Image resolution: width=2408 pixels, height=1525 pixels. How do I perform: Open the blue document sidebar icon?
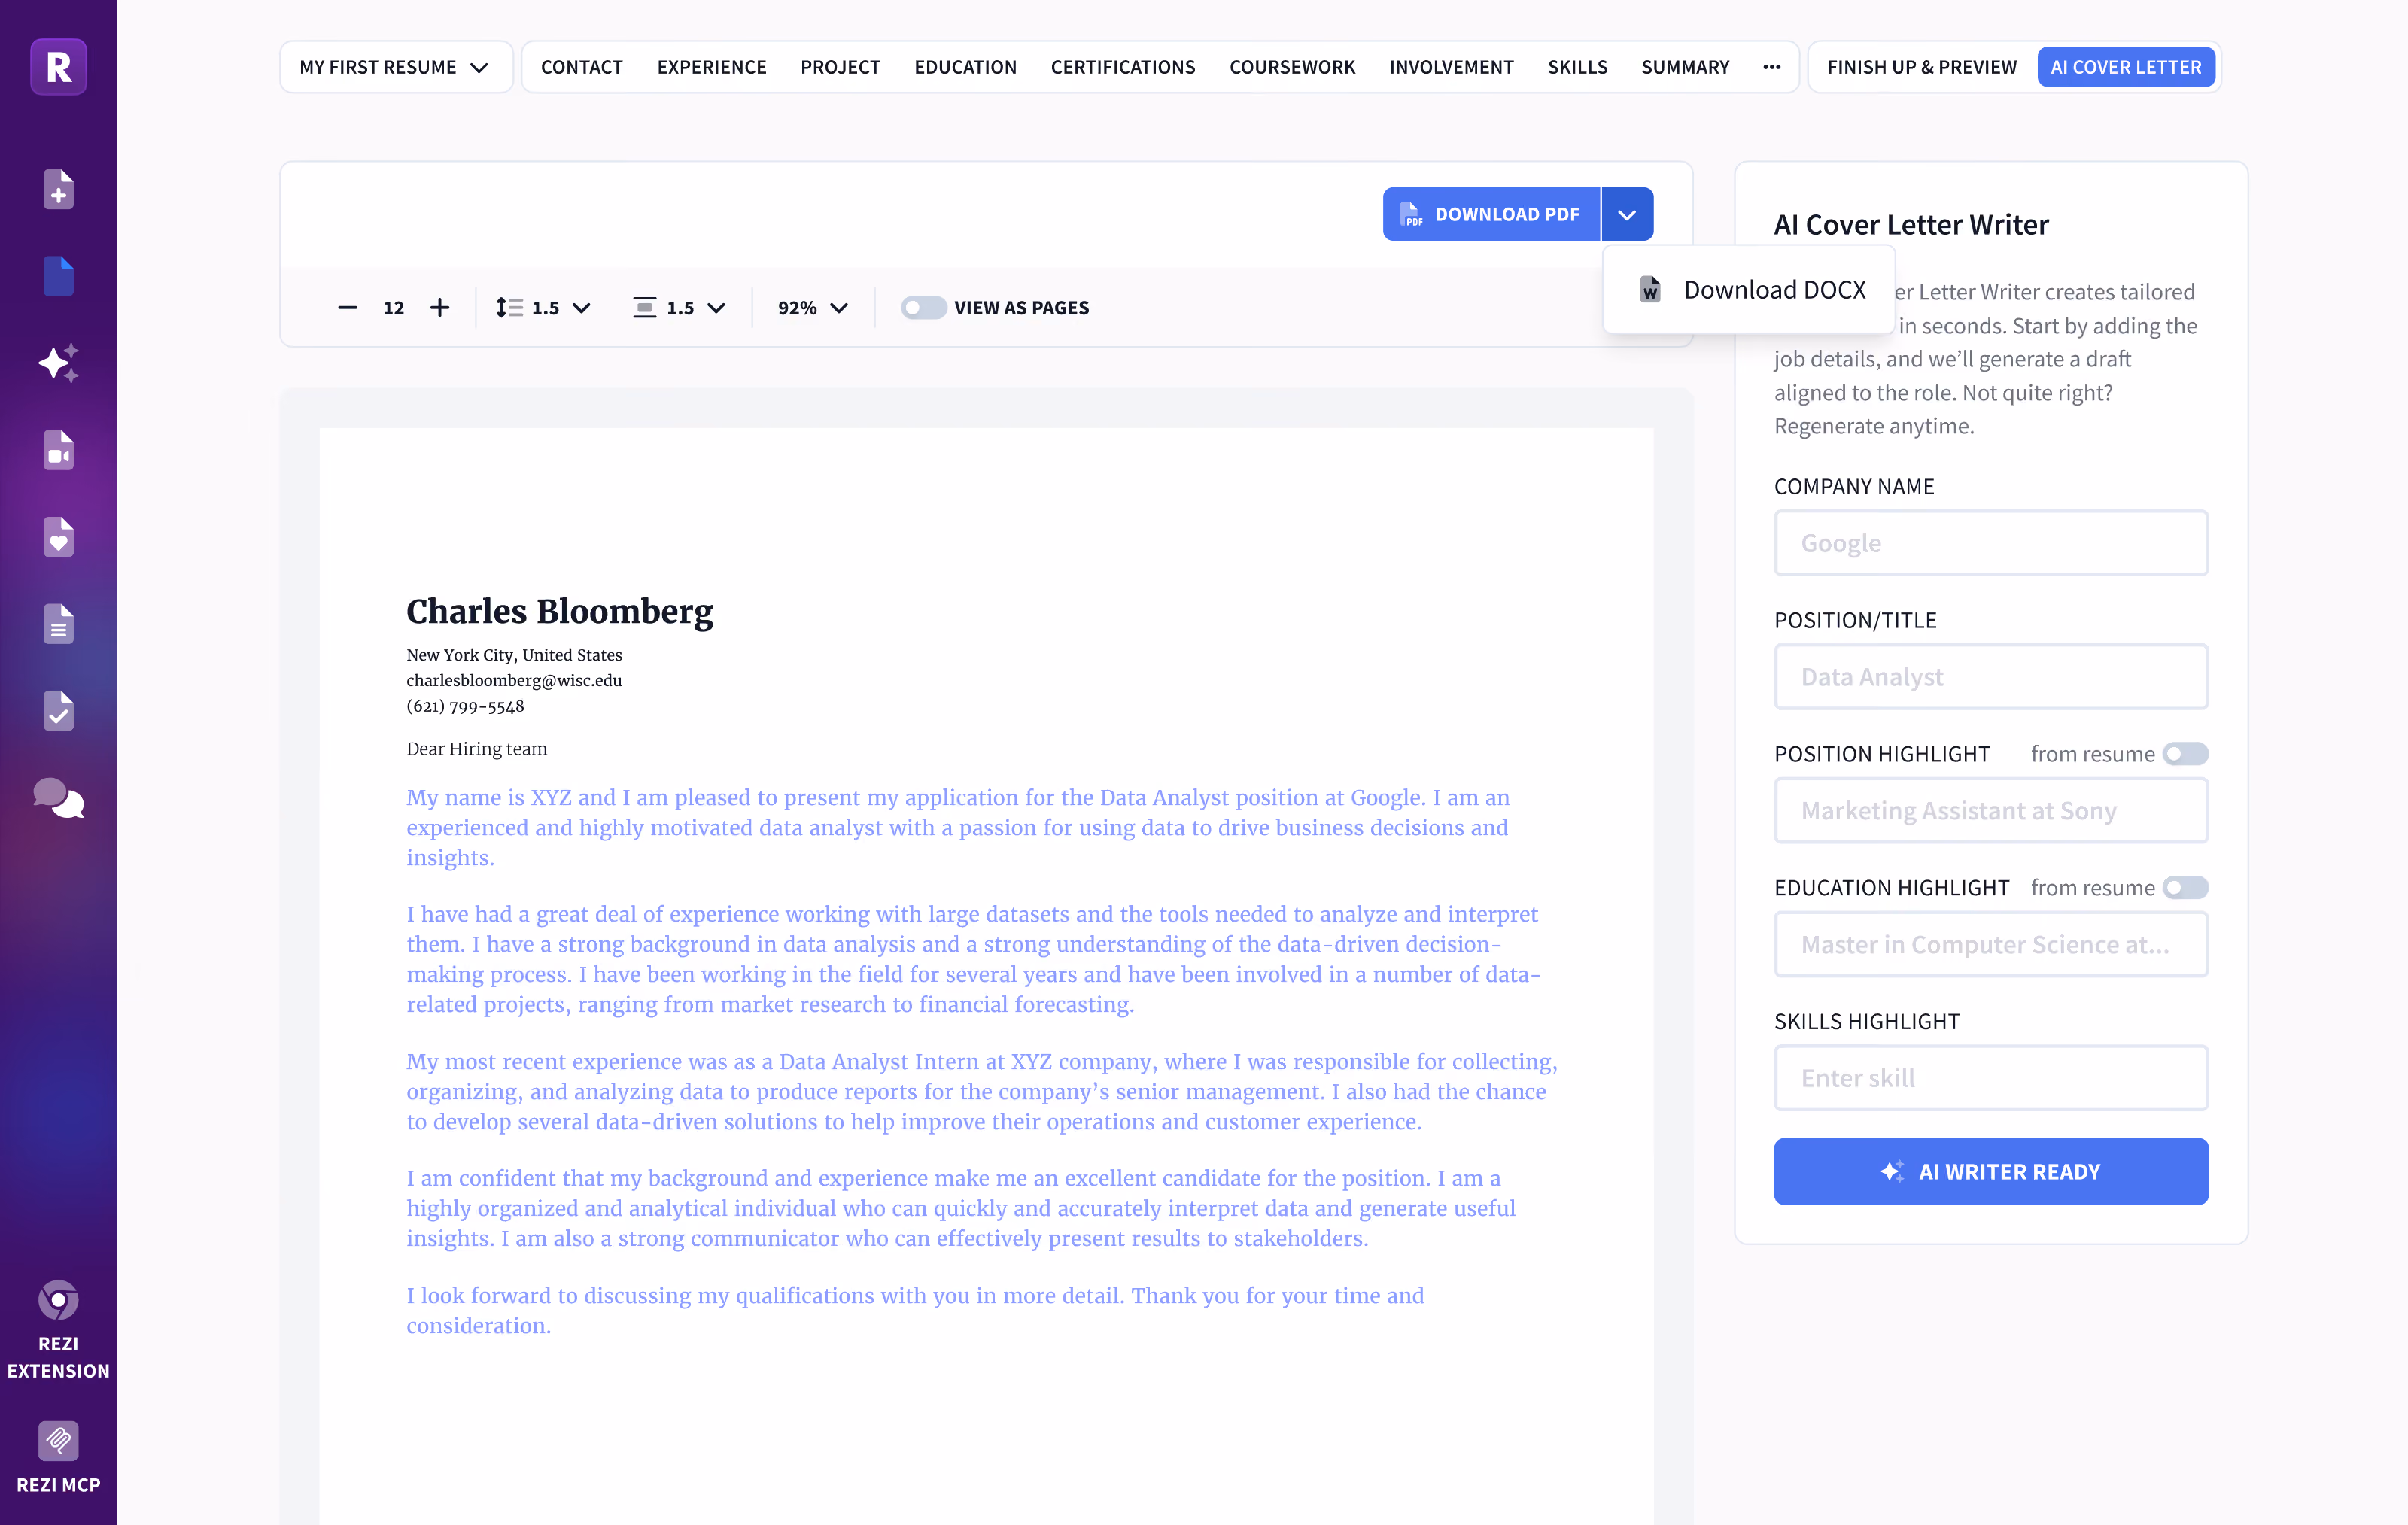pyautogui.click(x=58, y=276)
